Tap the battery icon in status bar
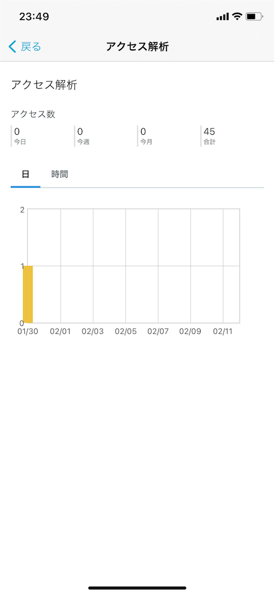Screen dimensions: 275x595 pyautogui.click(x=254, y=16)
